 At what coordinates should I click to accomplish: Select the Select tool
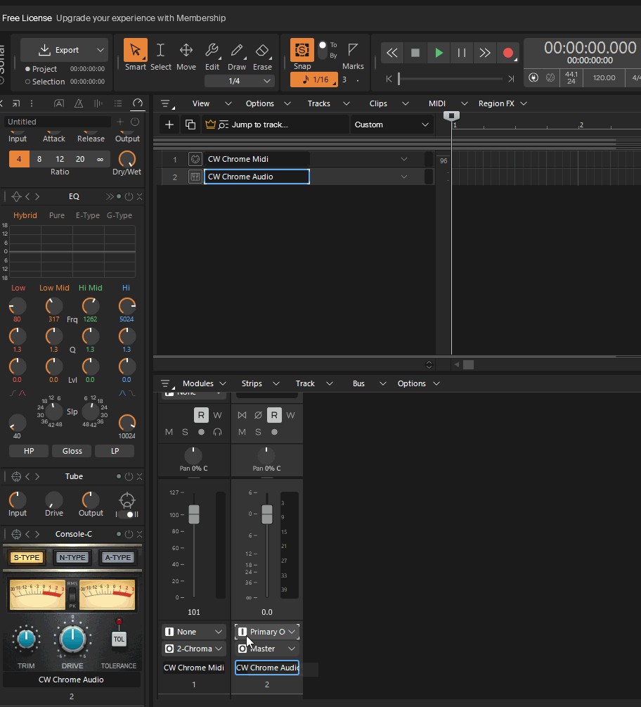pyautogui.click(x=160, y=55)
